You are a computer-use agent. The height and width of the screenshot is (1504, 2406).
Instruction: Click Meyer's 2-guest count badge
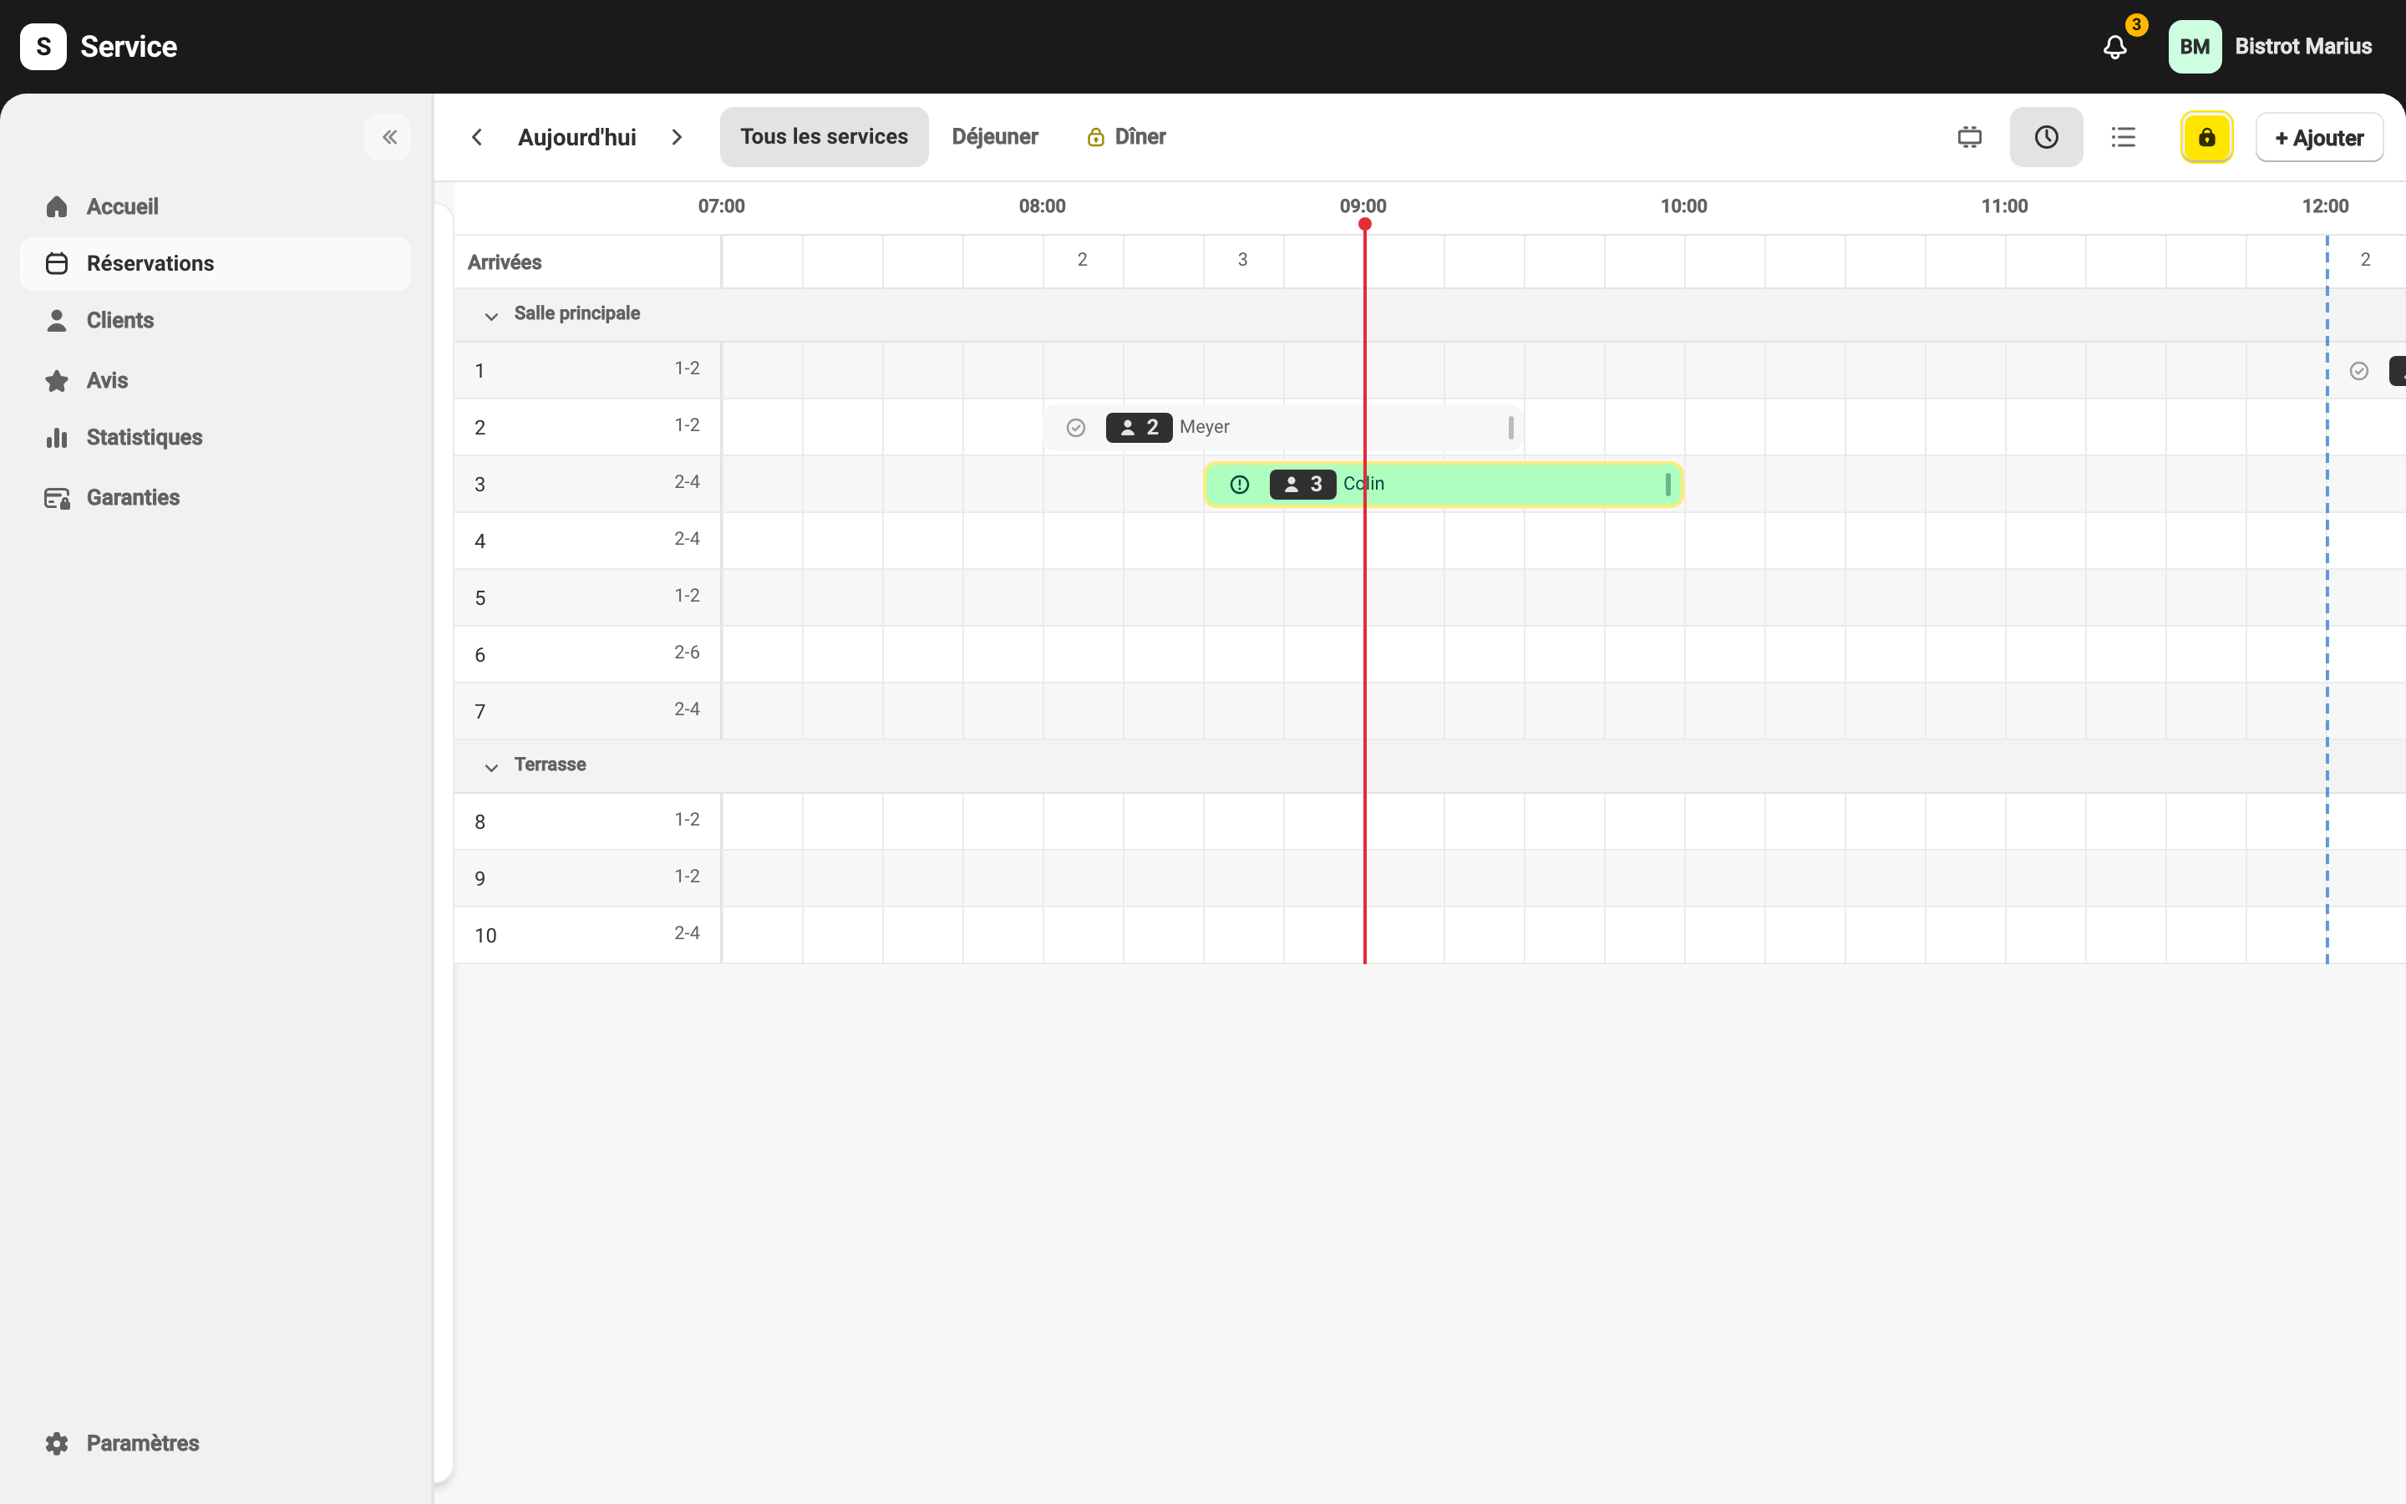[x=1140, y=428]
